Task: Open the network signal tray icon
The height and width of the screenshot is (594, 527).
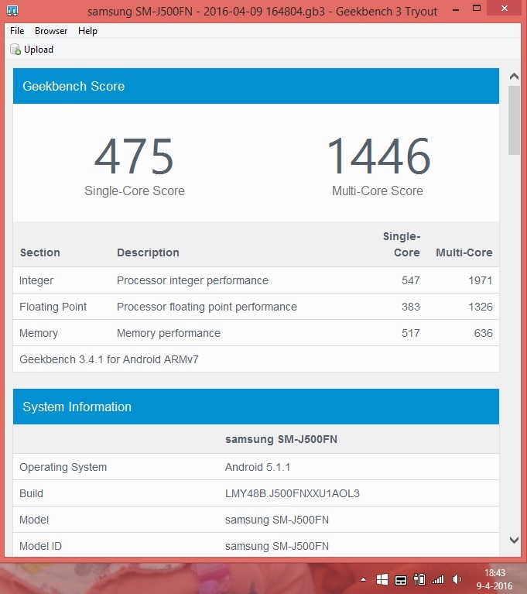Action: pos(438,579)
